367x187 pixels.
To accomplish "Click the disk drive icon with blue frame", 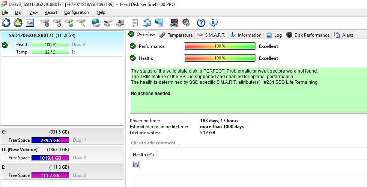I will coord(30,23).
